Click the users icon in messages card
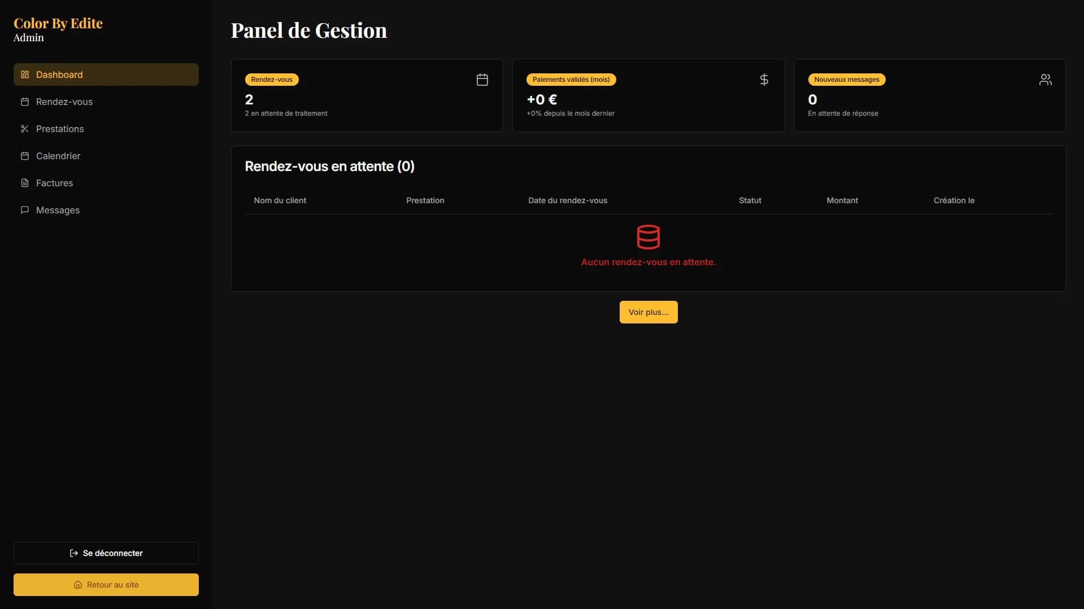The height and width of the screenshot is (609, 1084). pyautogui.click(x=1045, y=80)
